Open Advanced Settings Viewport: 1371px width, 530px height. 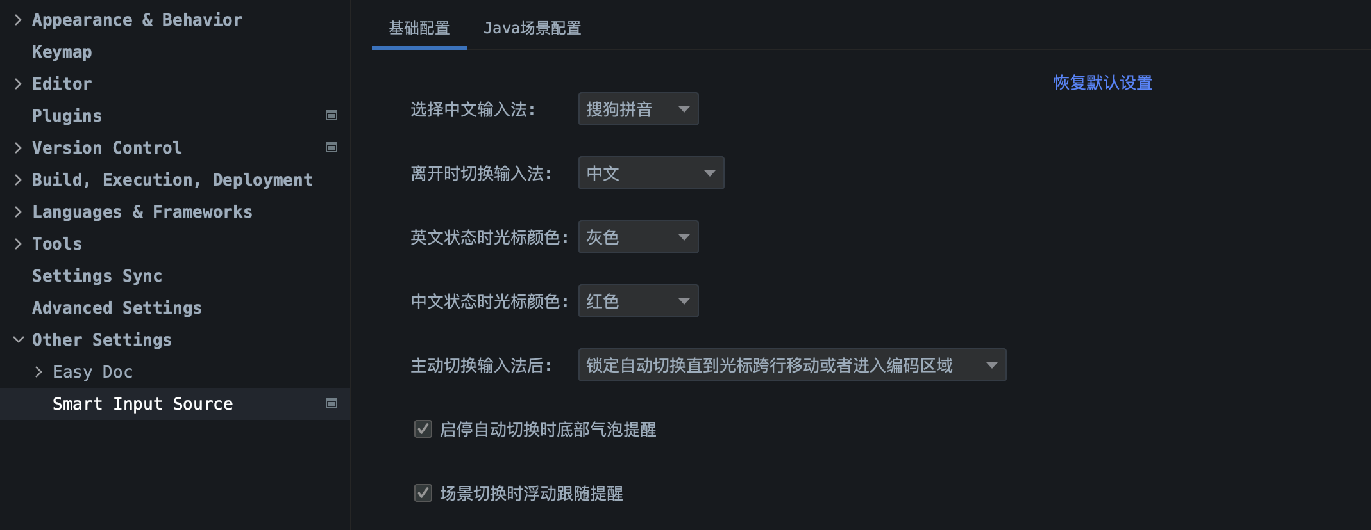click(x=117, y=307)
